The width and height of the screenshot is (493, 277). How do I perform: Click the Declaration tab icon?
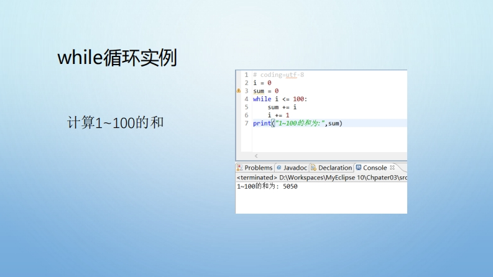tap(313, 168)
